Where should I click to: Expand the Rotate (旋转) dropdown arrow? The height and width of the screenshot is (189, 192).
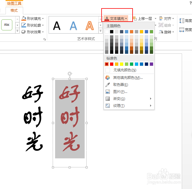point(173,32)
